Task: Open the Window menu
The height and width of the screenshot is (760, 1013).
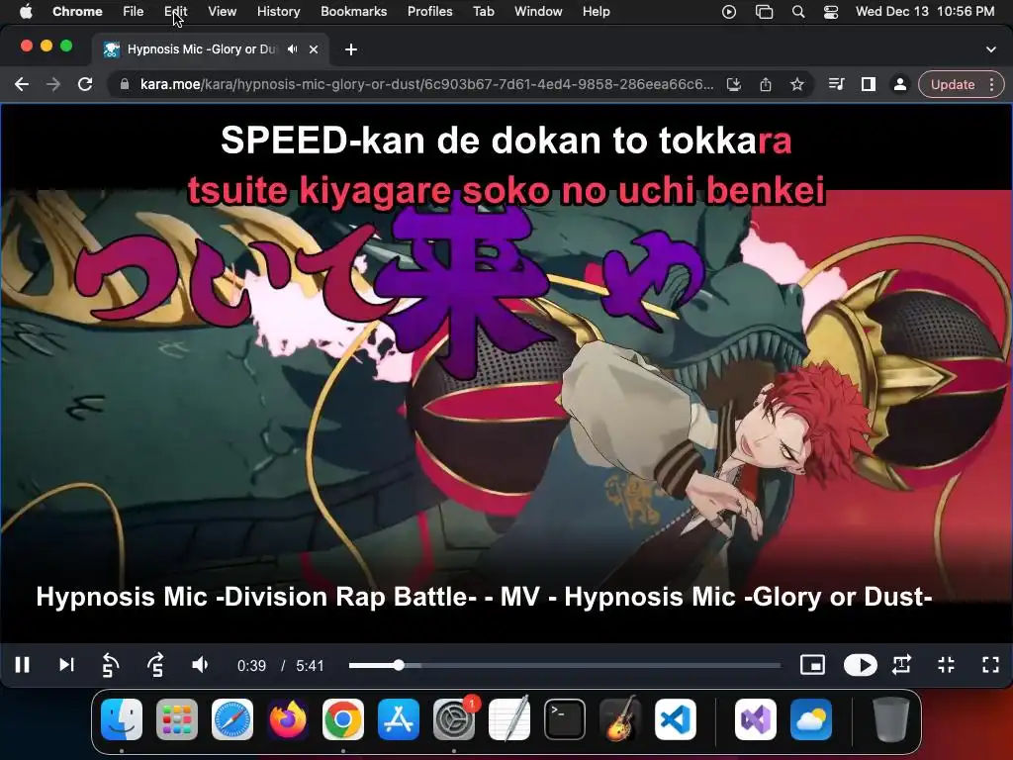Action: 538,12
